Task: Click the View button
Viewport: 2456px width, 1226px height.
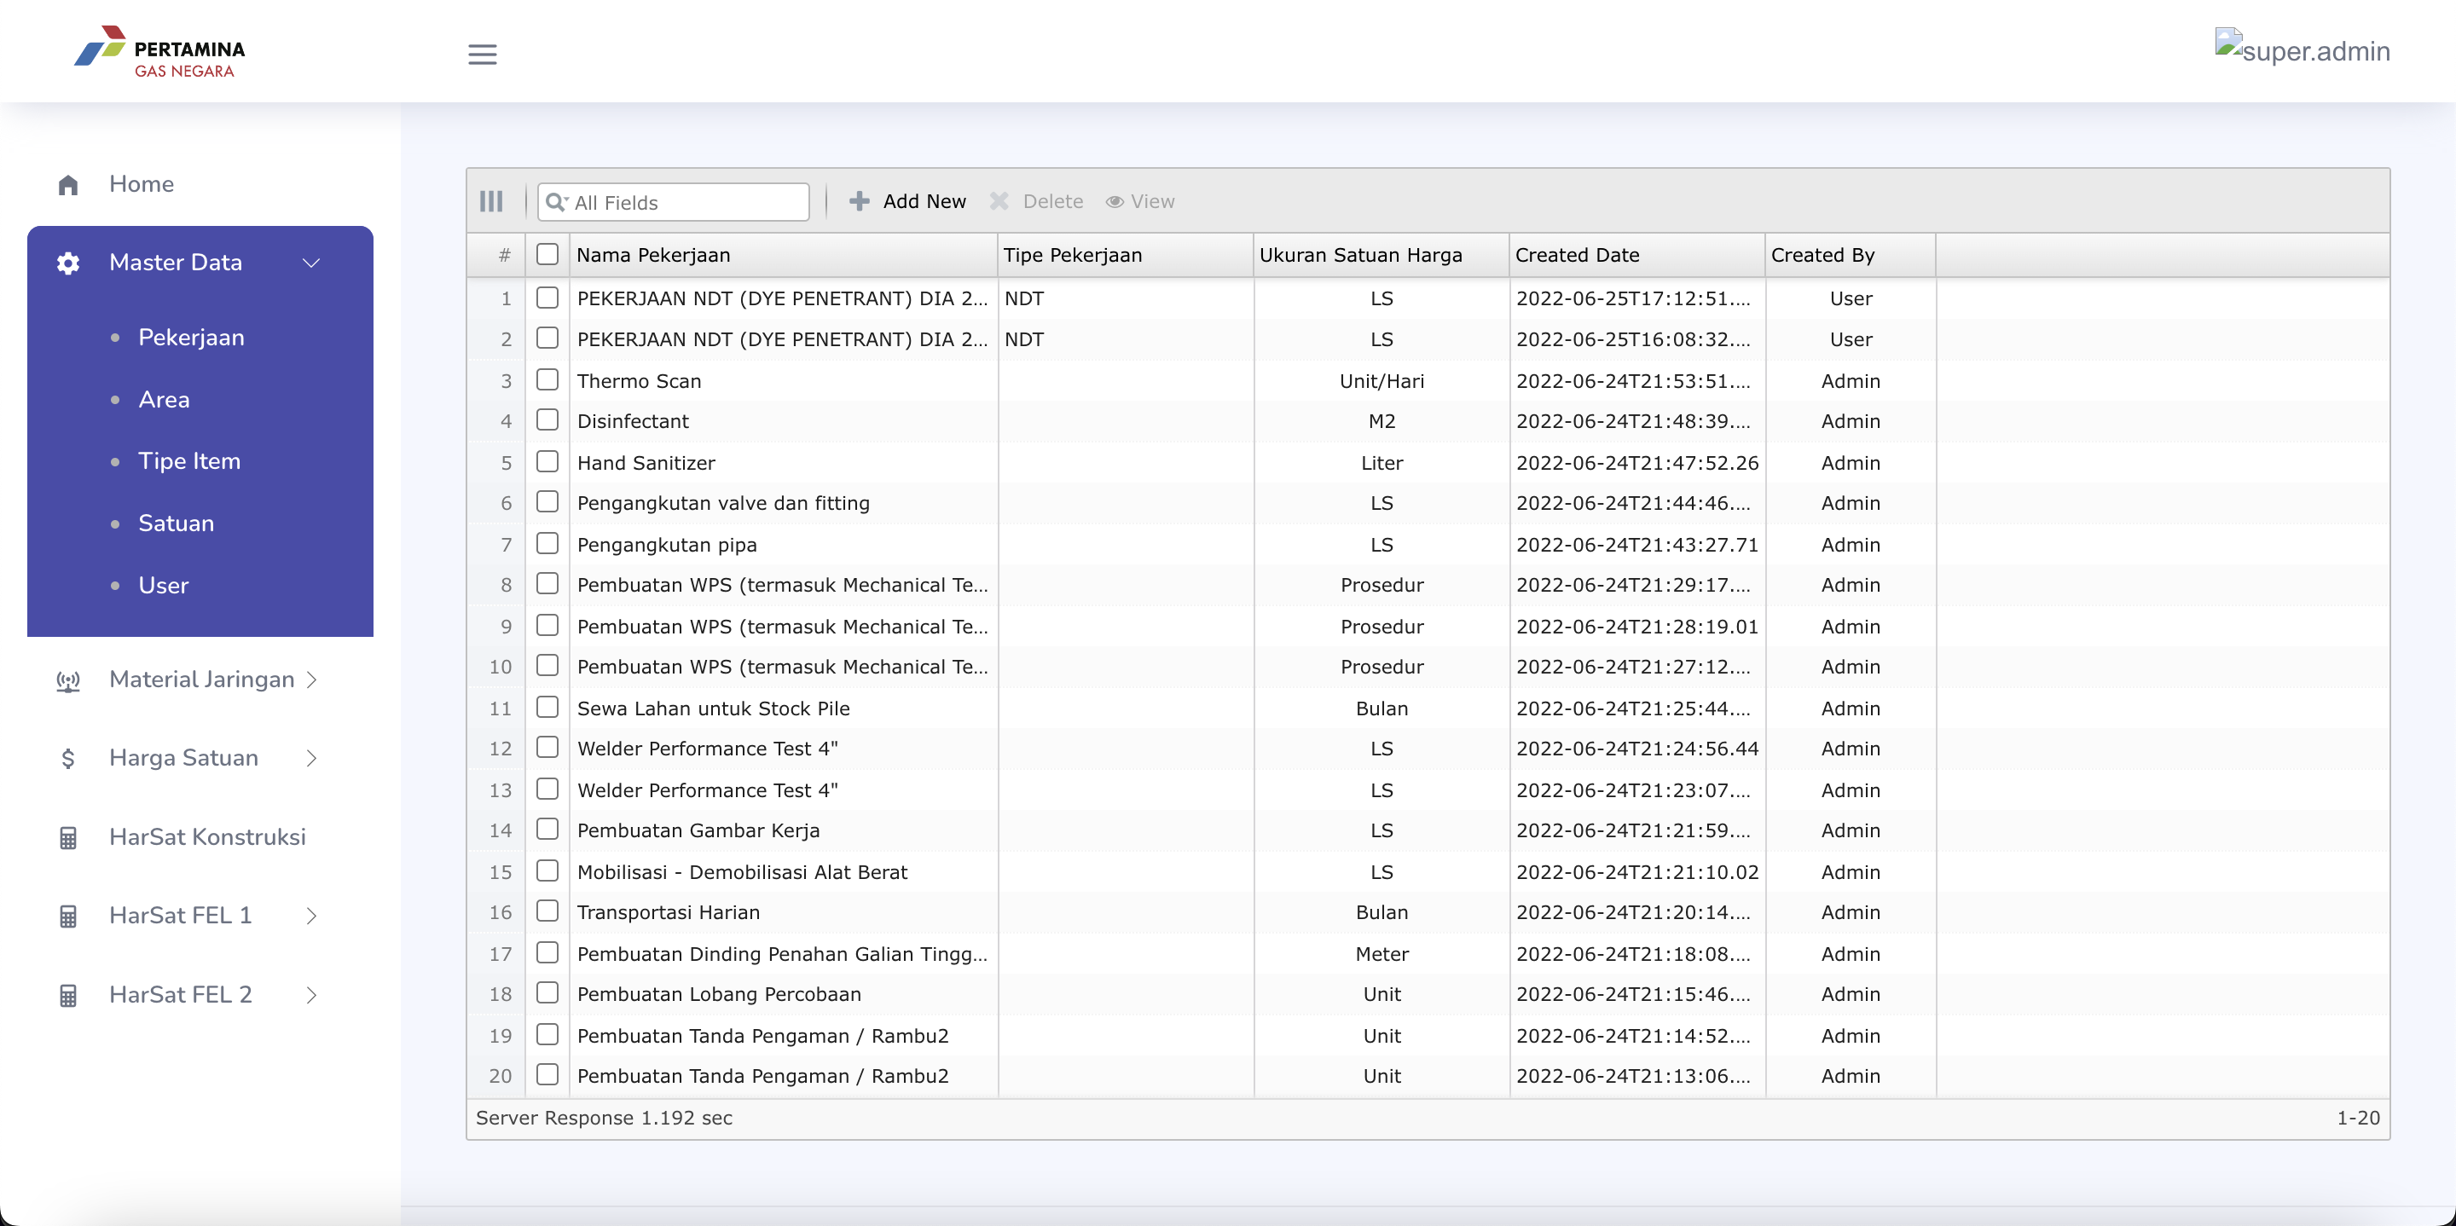Action: click(1140, 201)
